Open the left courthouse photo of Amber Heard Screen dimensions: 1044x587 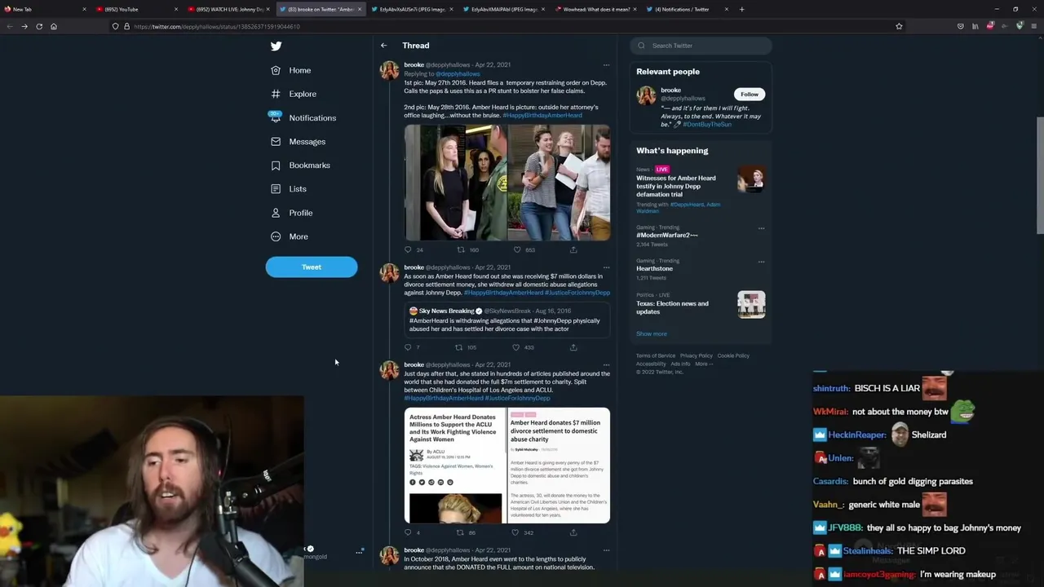pyautogui.click(x=455, y=183)
